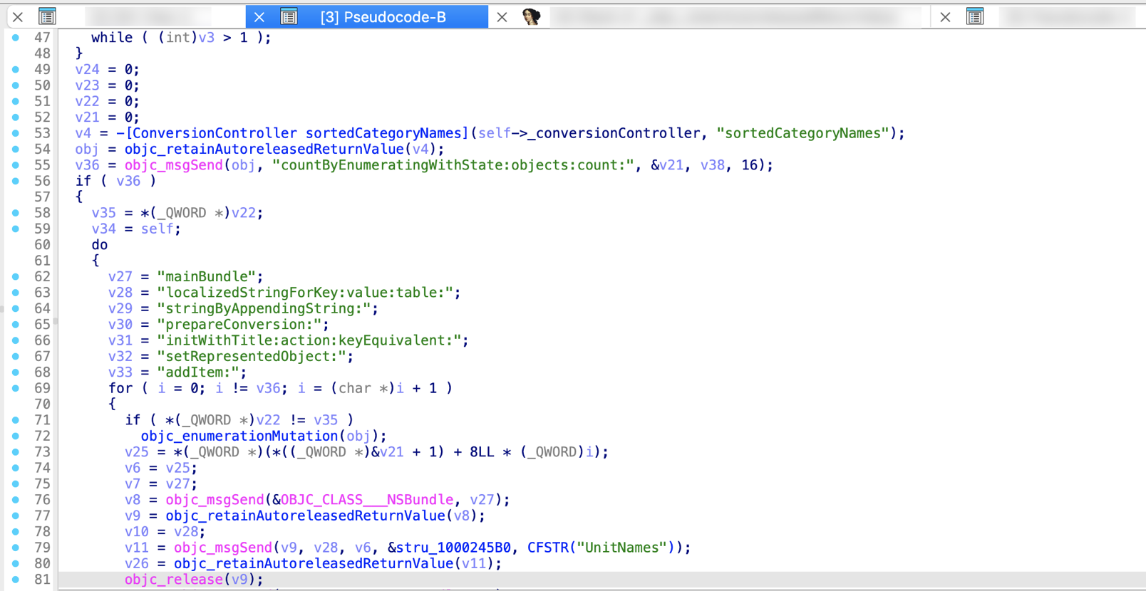
Task: Click &stru_1000245B0 reference on line 79
Action: pos(449,548)
